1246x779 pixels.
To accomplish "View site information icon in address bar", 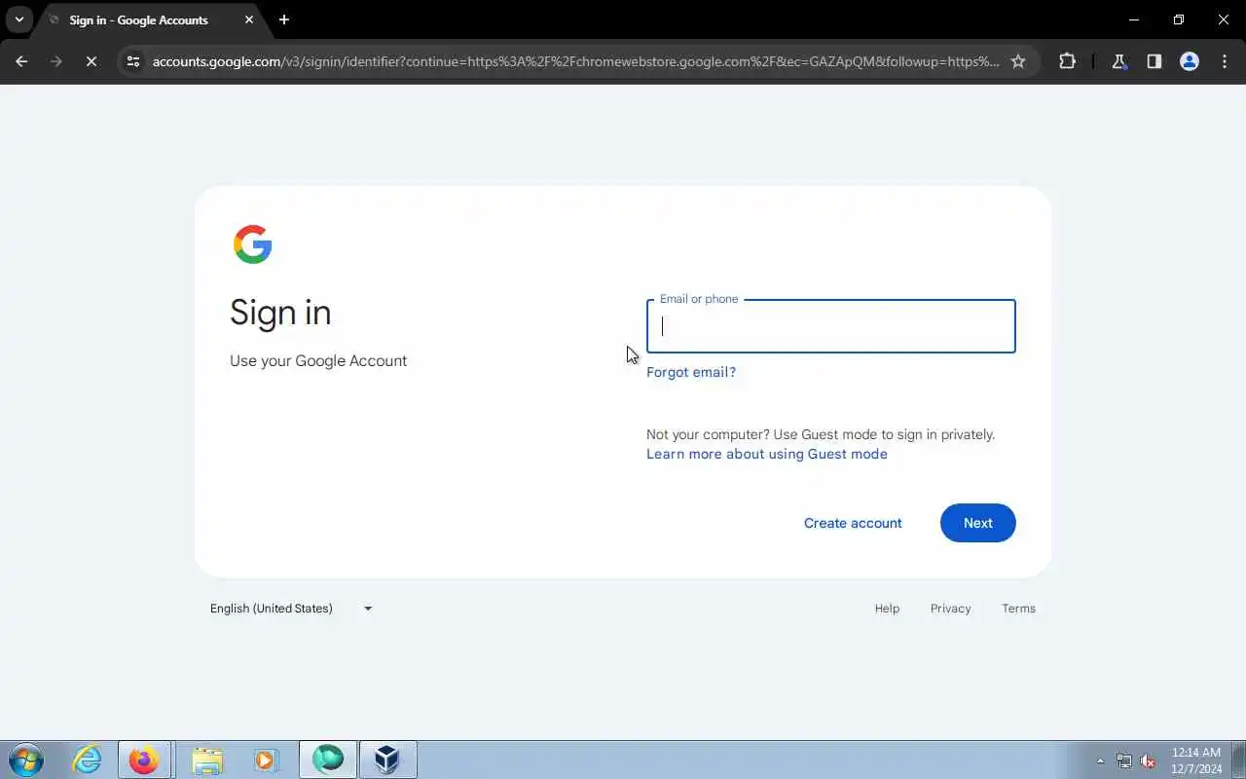I will tap(134, 61).
